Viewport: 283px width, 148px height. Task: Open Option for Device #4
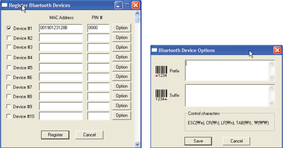[122, 57]
